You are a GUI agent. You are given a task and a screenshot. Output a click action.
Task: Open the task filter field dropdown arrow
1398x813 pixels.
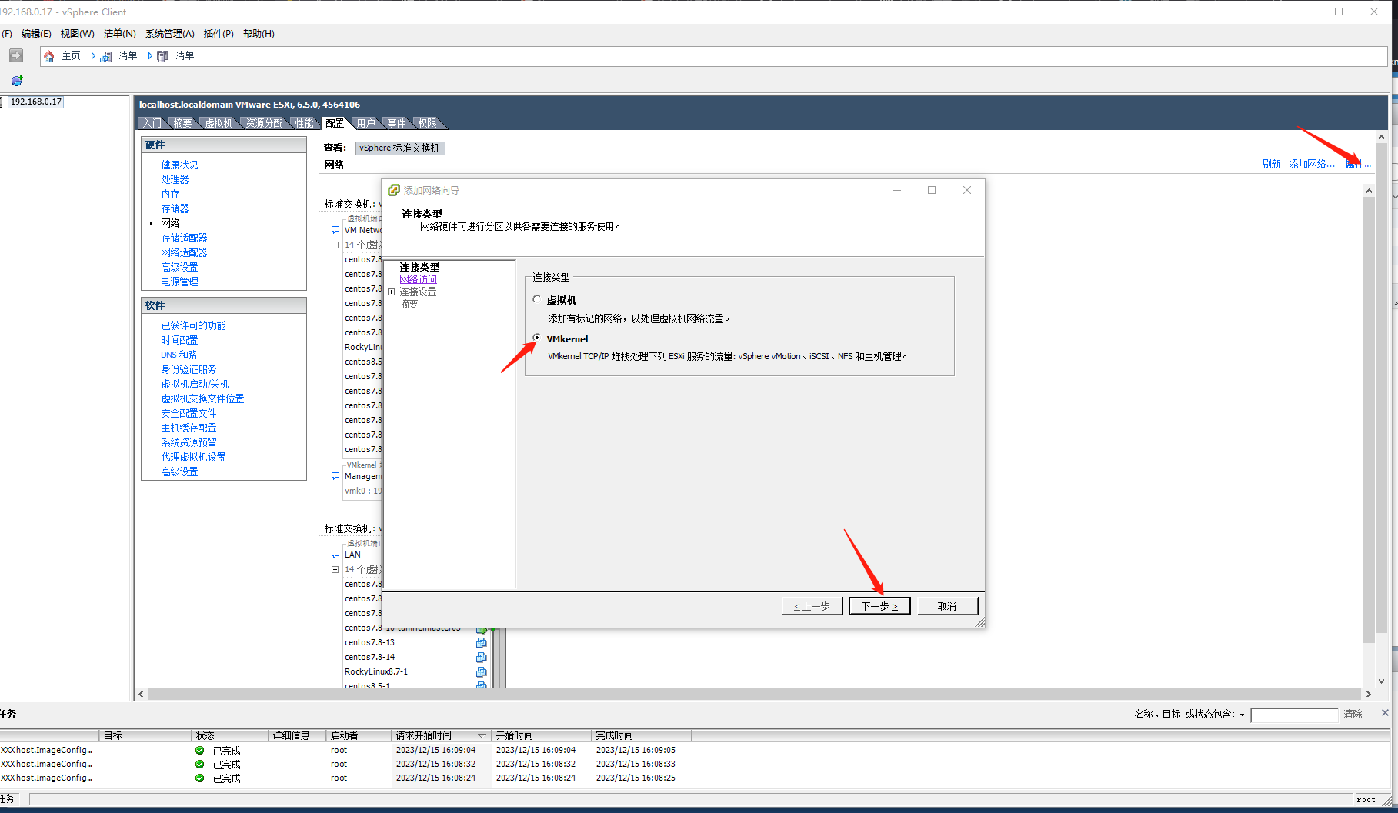(1242, 715)
